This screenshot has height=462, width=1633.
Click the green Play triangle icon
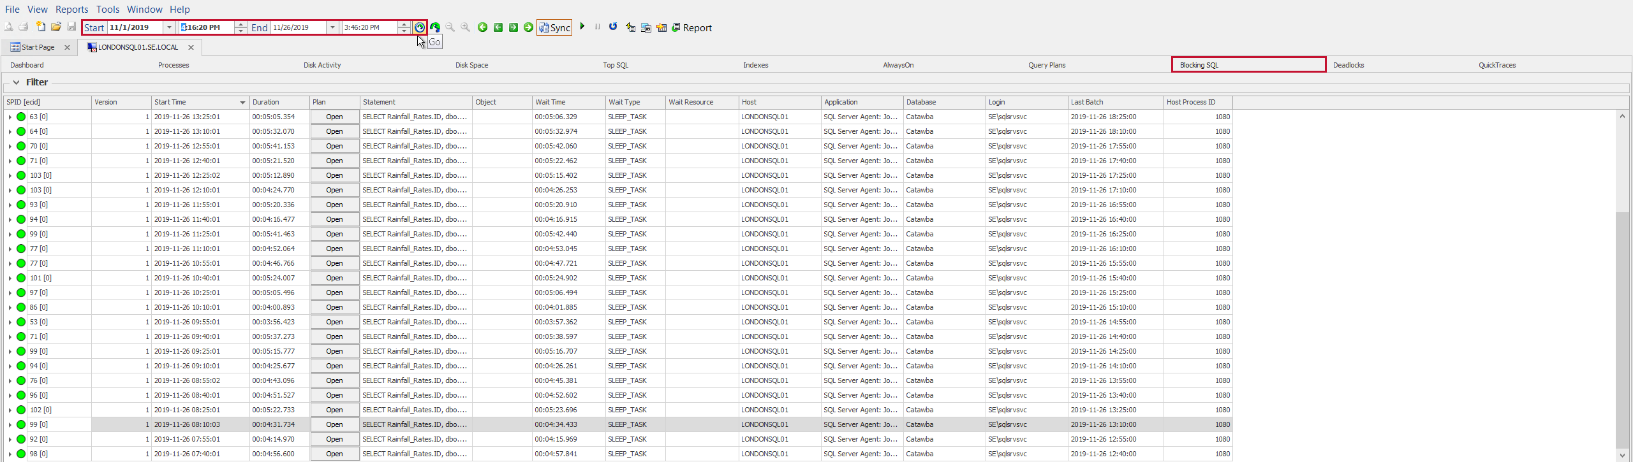pyautogui.click(x=582, y=27)
